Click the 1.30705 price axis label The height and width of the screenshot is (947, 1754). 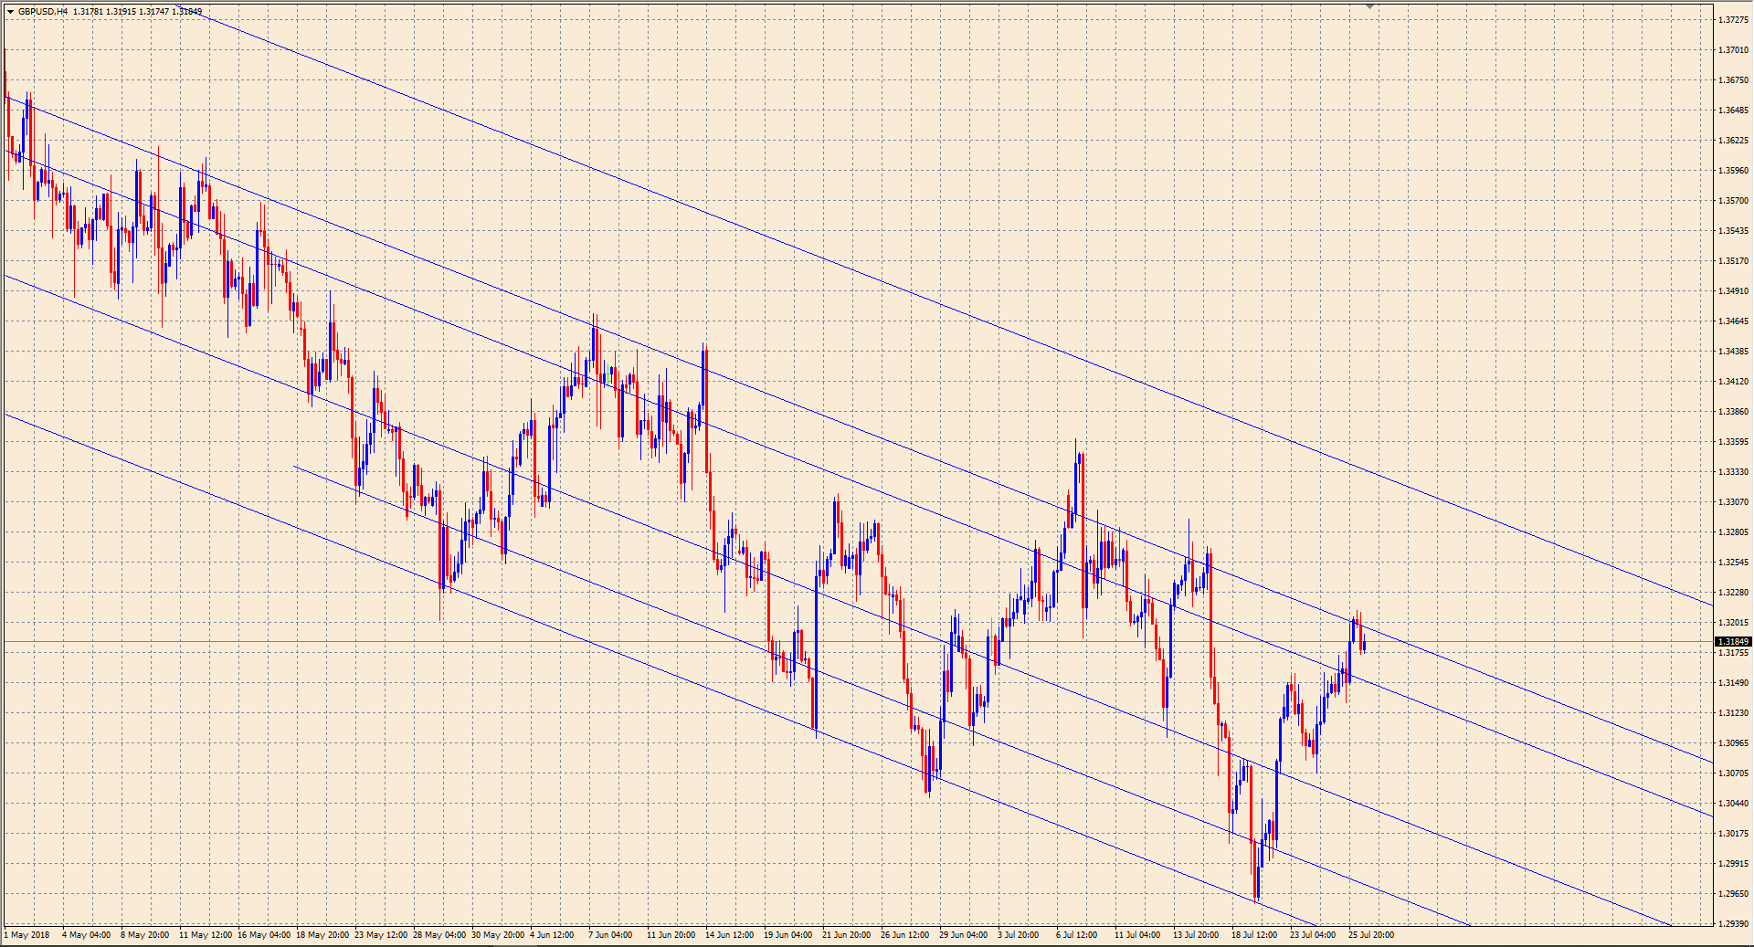1733,773
